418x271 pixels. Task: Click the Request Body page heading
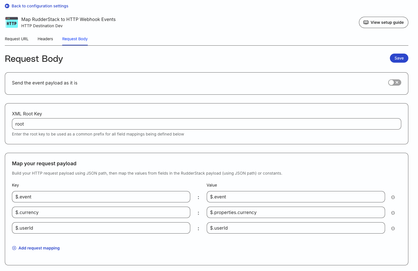pyautogui.click(x=34, y=59)
